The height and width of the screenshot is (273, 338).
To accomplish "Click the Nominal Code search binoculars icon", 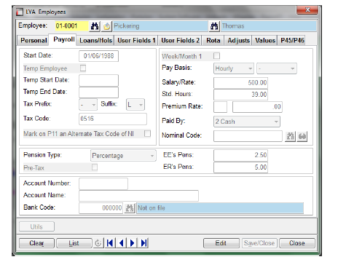I will tap(290, 136).
